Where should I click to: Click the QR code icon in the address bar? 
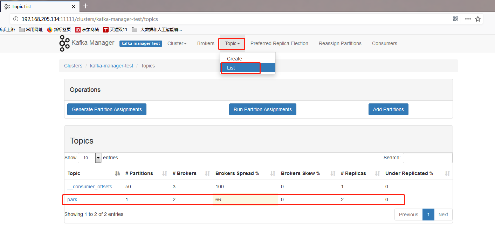[456, 19]
